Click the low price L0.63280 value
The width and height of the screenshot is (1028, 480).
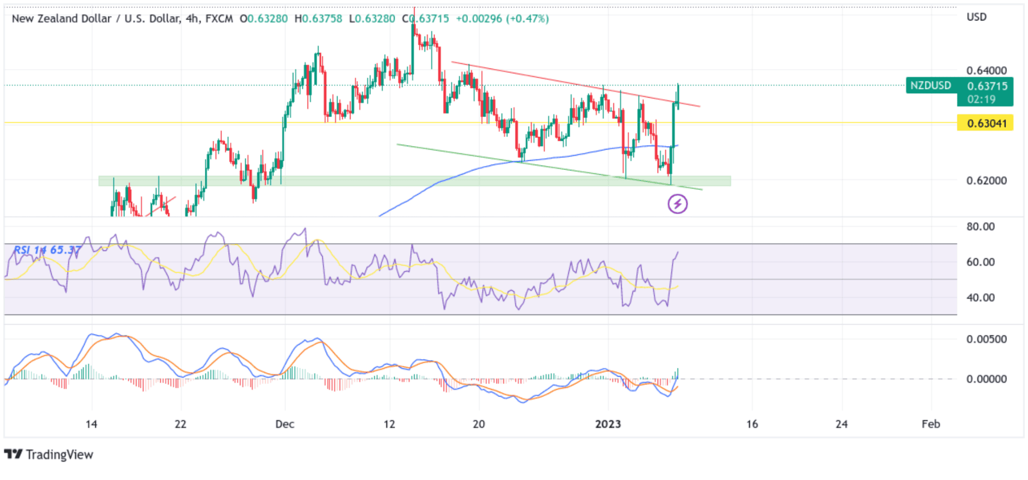[x=372, y=18]
